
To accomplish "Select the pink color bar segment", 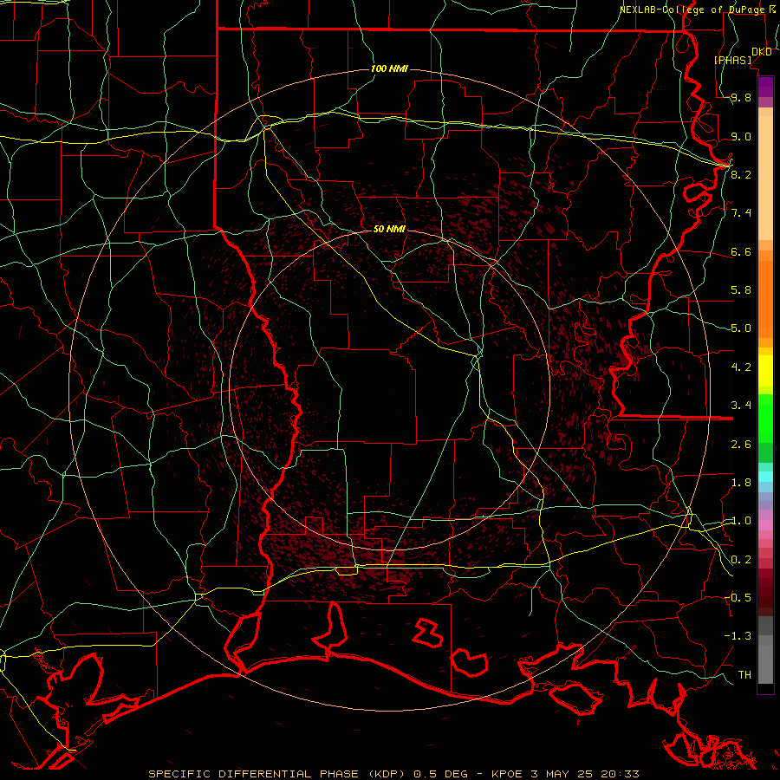I will click(765, 525).
